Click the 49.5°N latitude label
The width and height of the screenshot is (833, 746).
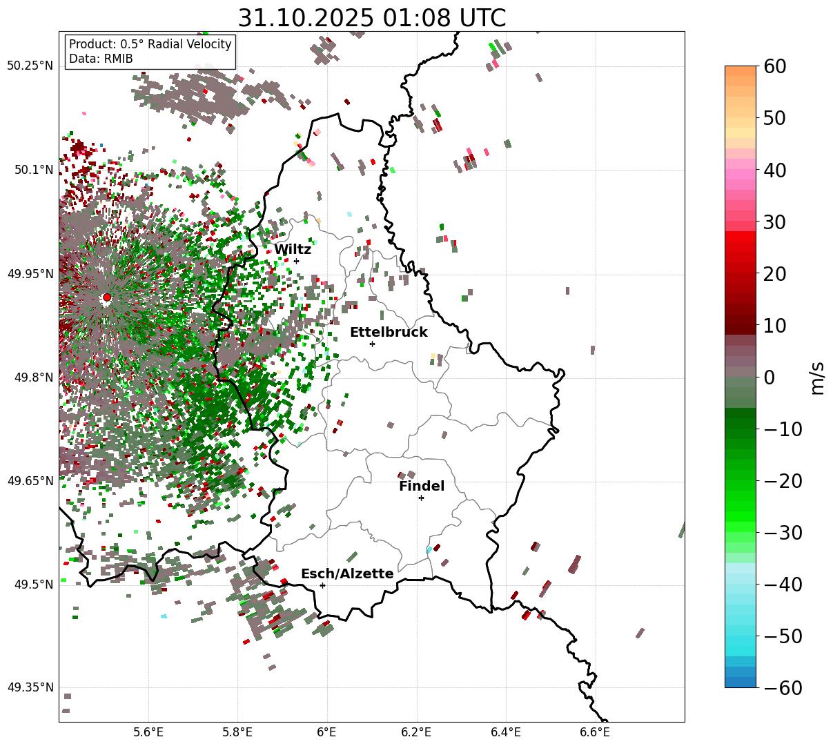tap(33, 585)
